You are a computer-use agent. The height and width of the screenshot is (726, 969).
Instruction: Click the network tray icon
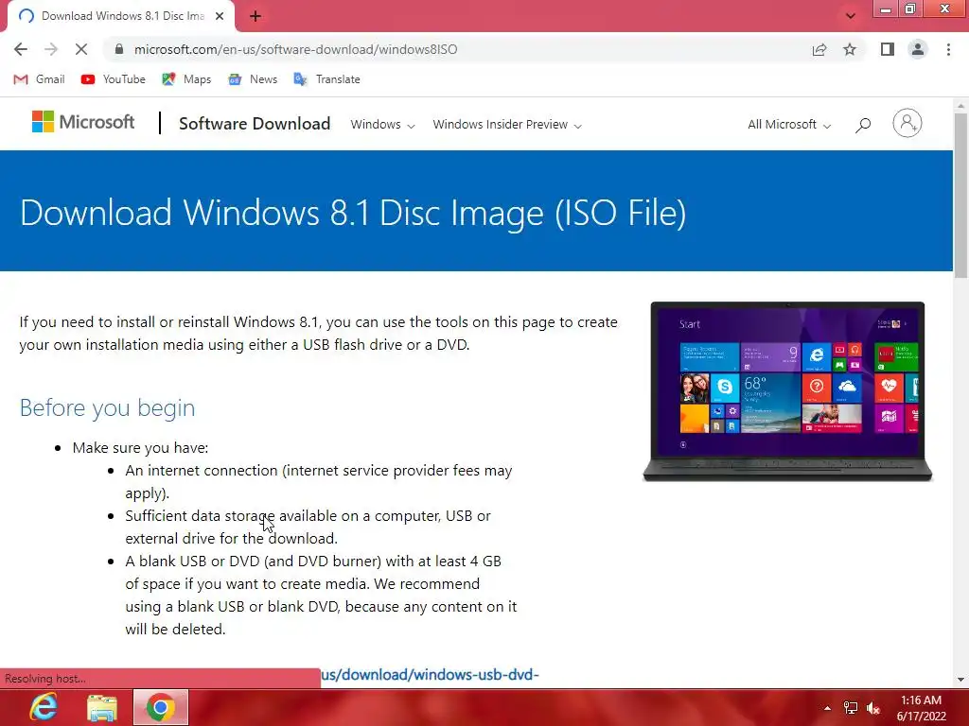pos(851,708)
